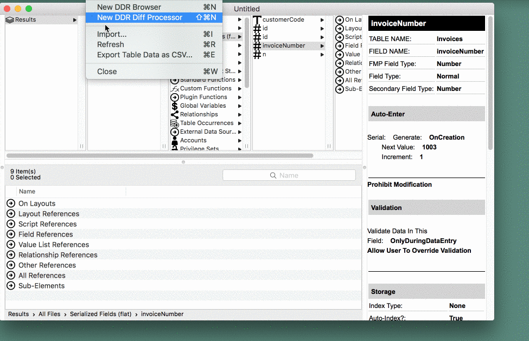
Task: Click Value List References arrow-circle icon
Action: 11,245
